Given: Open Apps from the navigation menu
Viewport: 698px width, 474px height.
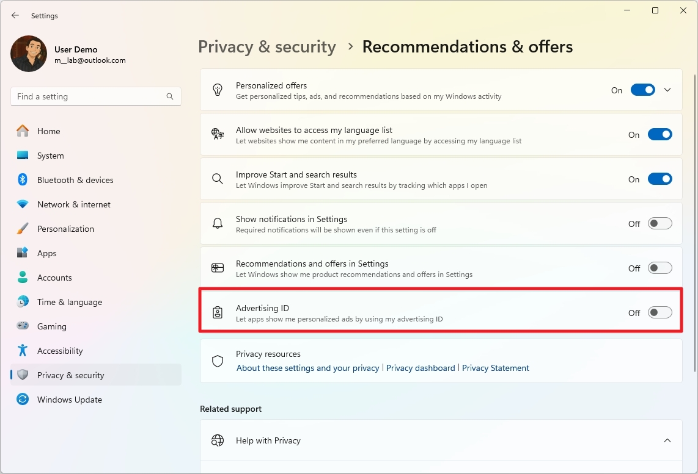Looking at the screenshot, I should click(x=47, y=253).
